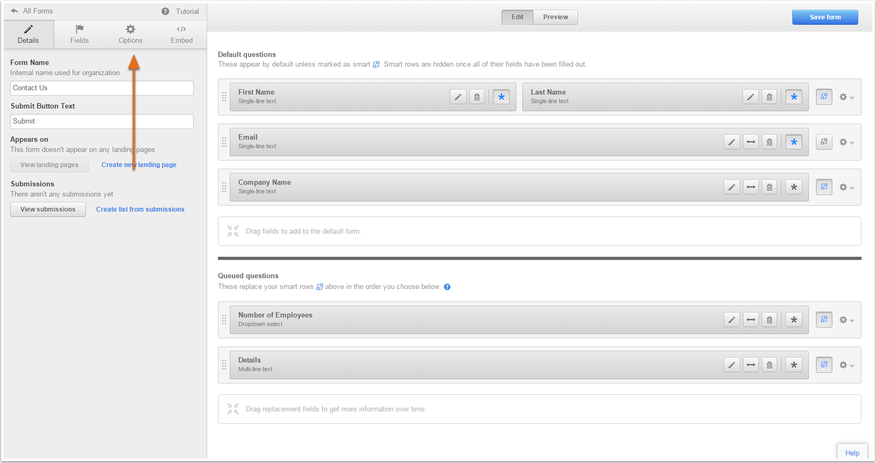Edit the Email field with pencil icon
876x463 pixels.
(732, 142)
